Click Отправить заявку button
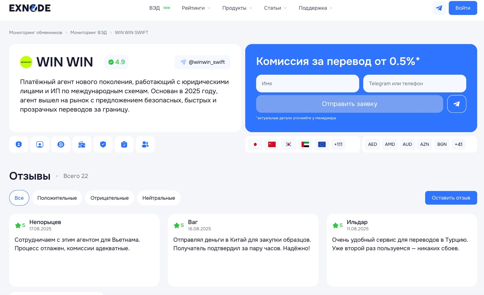Viewport: 484px width, 295px height. pos(349,104)
